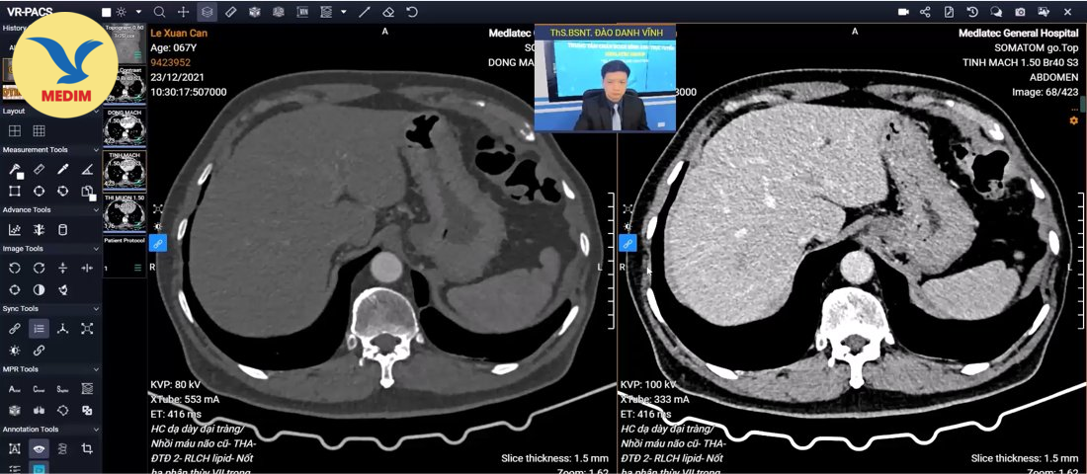The image size is (1087, 474).
Task: Select Sagittal view in MPR Tools
Action: pos(62,388)
